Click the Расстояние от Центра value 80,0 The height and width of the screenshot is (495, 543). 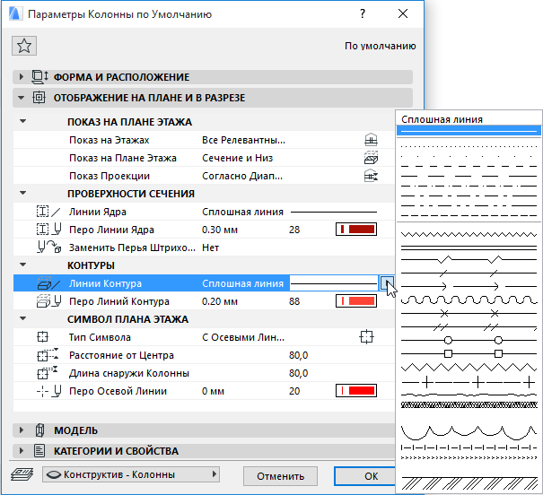click(x=298, y=355)
